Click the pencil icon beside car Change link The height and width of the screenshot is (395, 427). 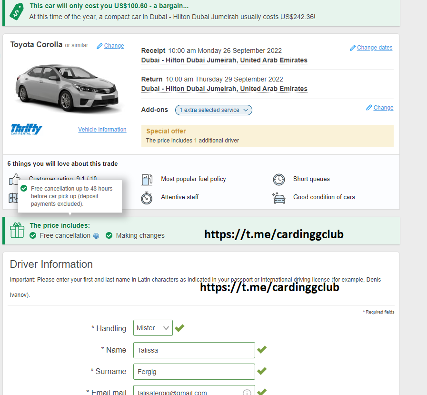[x=99, y=46]
